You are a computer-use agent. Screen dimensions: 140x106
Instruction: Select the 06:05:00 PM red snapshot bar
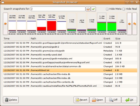point(52,24)
